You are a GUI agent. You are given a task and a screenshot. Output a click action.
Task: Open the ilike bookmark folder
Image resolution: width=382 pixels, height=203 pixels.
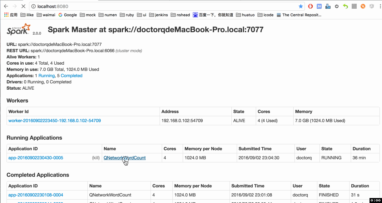(x=27, y=15)
